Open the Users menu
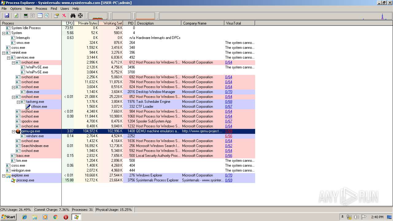The image size is (393, 221). (64, 9)
